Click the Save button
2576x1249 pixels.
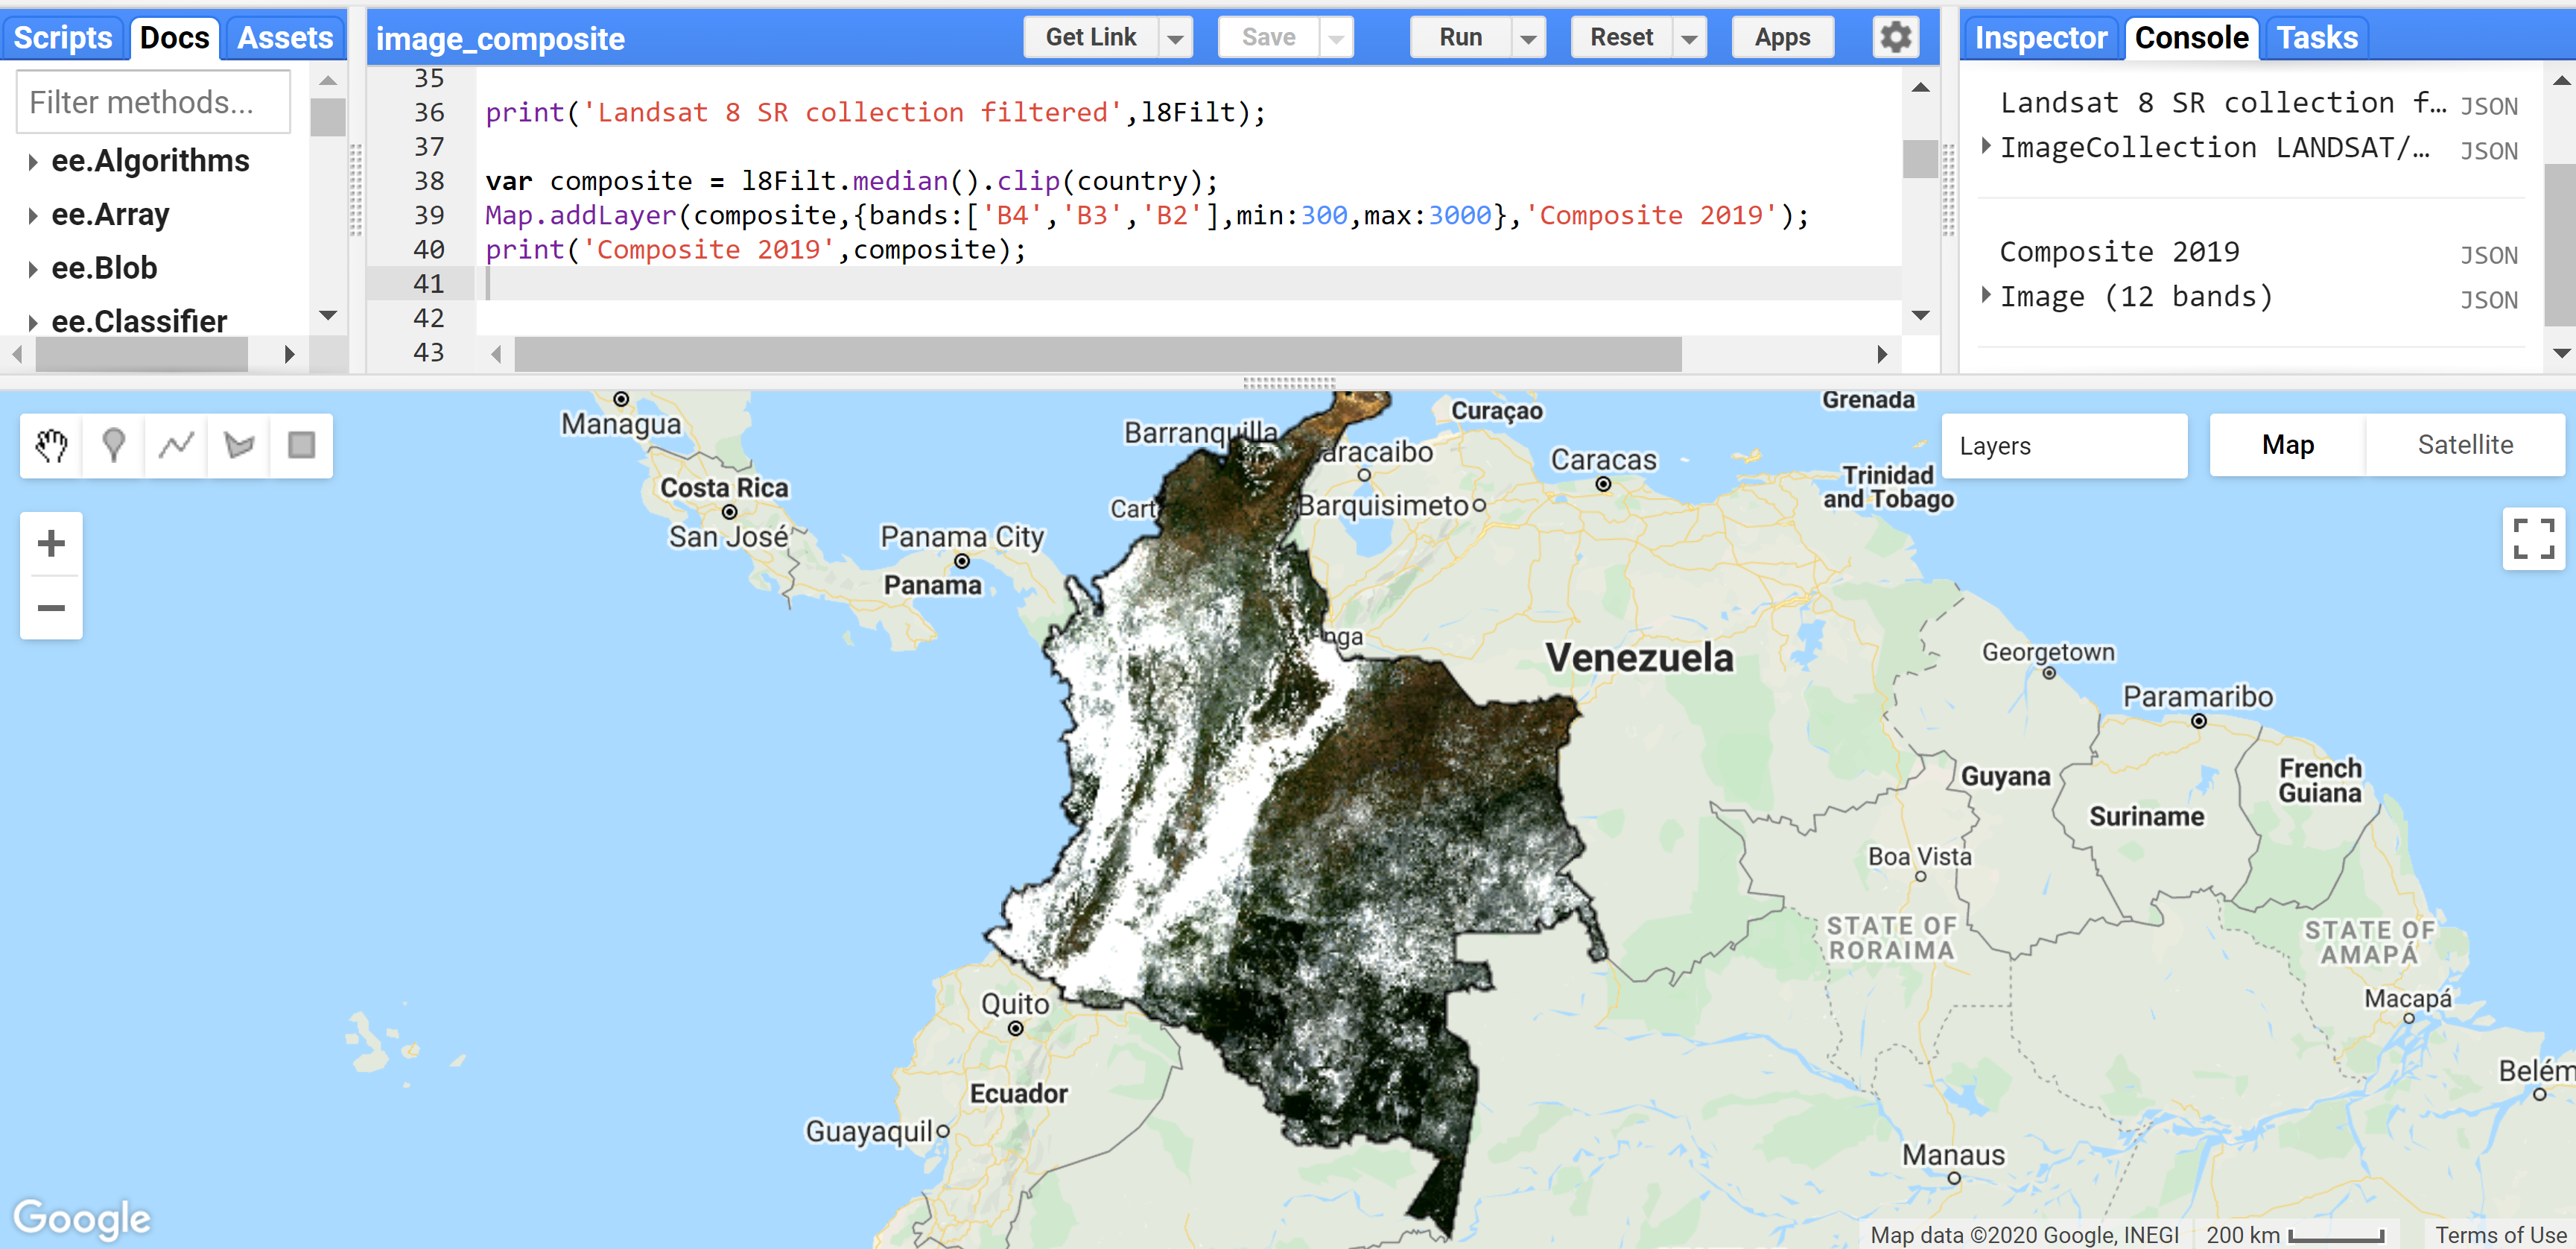click(1268, 38)
